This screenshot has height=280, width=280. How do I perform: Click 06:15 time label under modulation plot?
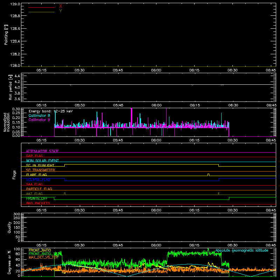[x=194, y=140]
